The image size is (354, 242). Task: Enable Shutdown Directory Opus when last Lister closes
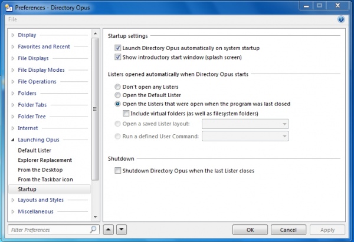point(117,171)
